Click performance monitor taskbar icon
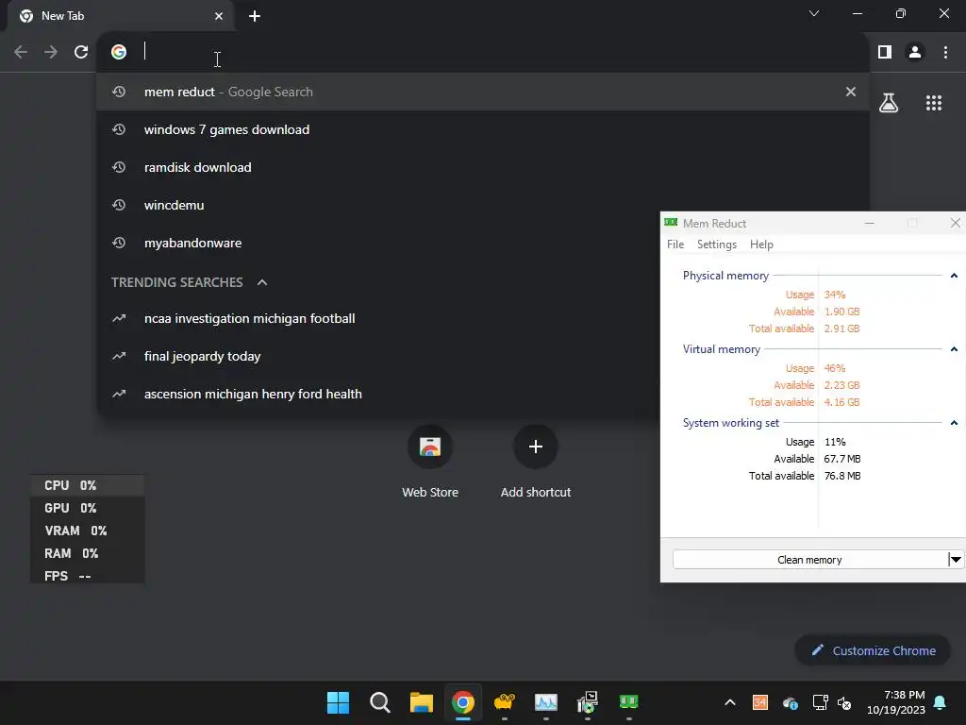966x725 pixels. [546, 702]
